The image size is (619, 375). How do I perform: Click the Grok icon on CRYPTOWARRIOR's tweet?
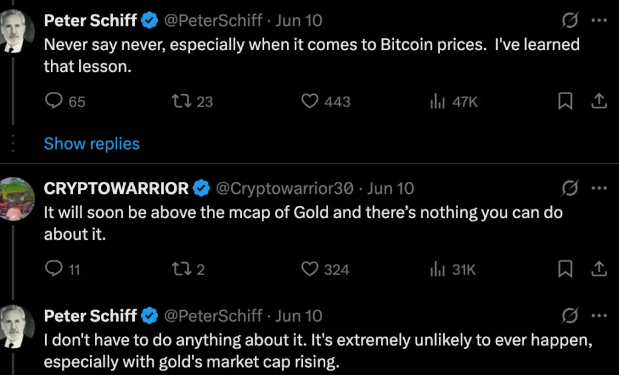pos(569,188)
